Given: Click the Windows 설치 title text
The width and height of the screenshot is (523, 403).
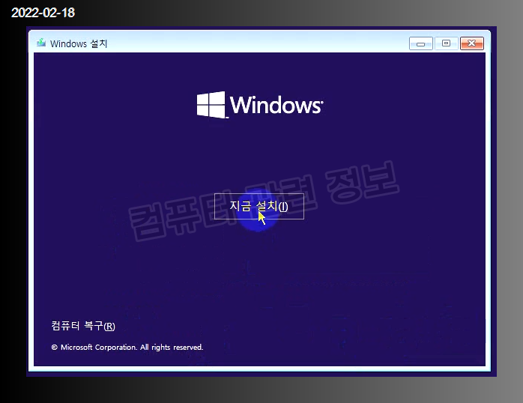Looking at the screenshot, I should [x=79, y=43].
